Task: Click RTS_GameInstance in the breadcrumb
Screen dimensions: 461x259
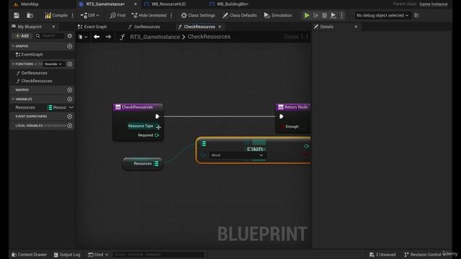Action: click(155, 37)
